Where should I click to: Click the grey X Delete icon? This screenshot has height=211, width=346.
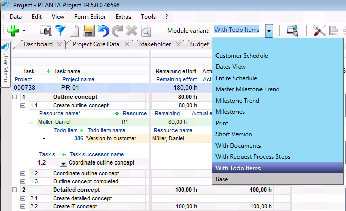(x=132, y=30)
